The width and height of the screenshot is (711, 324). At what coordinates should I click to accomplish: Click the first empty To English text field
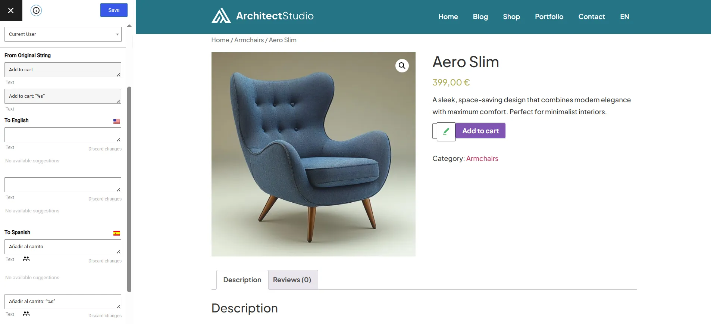point(63,135)
